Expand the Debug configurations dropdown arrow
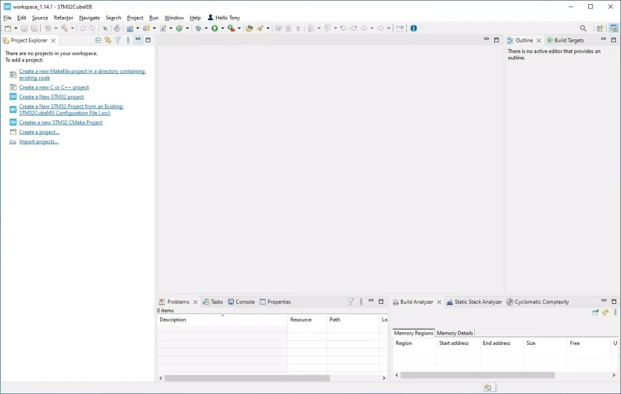Screen dimensions: 621x394 point(206,28)
